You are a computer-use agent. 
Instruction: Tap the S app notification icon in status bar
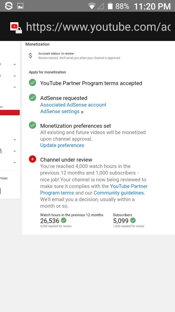9,6
